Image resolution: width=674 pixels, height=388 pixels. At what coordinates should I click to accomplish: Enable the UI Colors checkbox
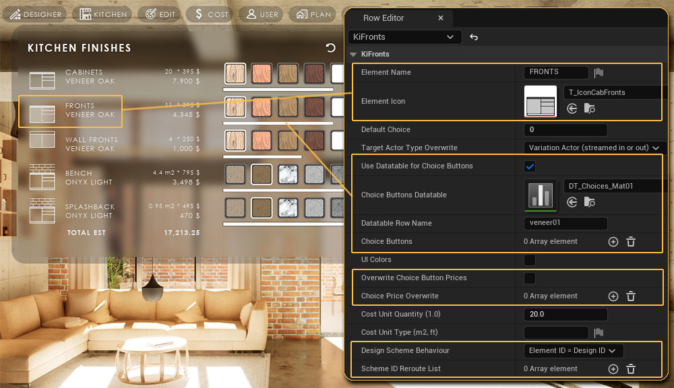pyautogui.click(x=530, y=260)
